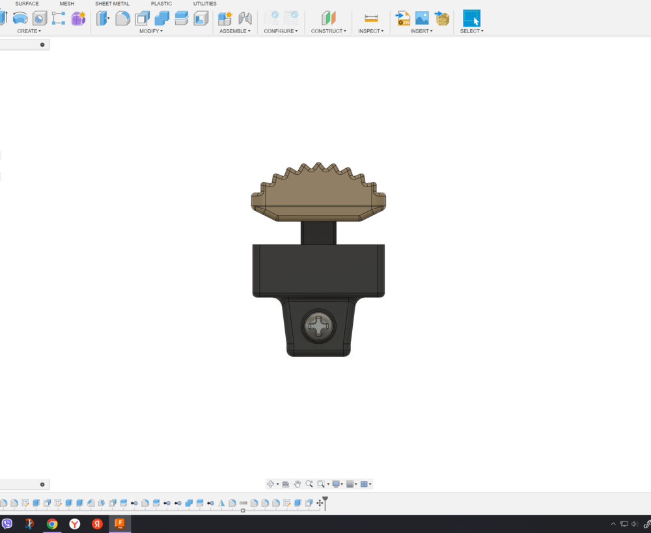651x533 pixels.
Task: Use the Look At tool
Action: tap(285, 484)
